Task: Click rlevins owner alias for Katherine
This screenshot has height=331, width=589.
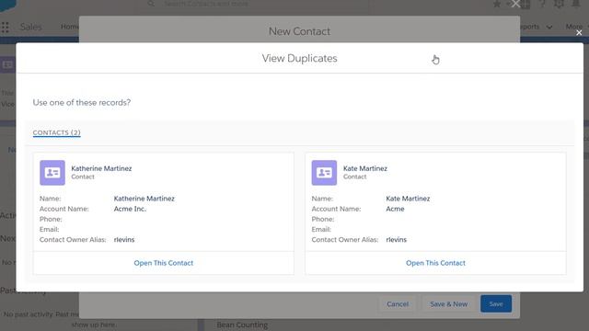Action: click(x=124, y=240)
